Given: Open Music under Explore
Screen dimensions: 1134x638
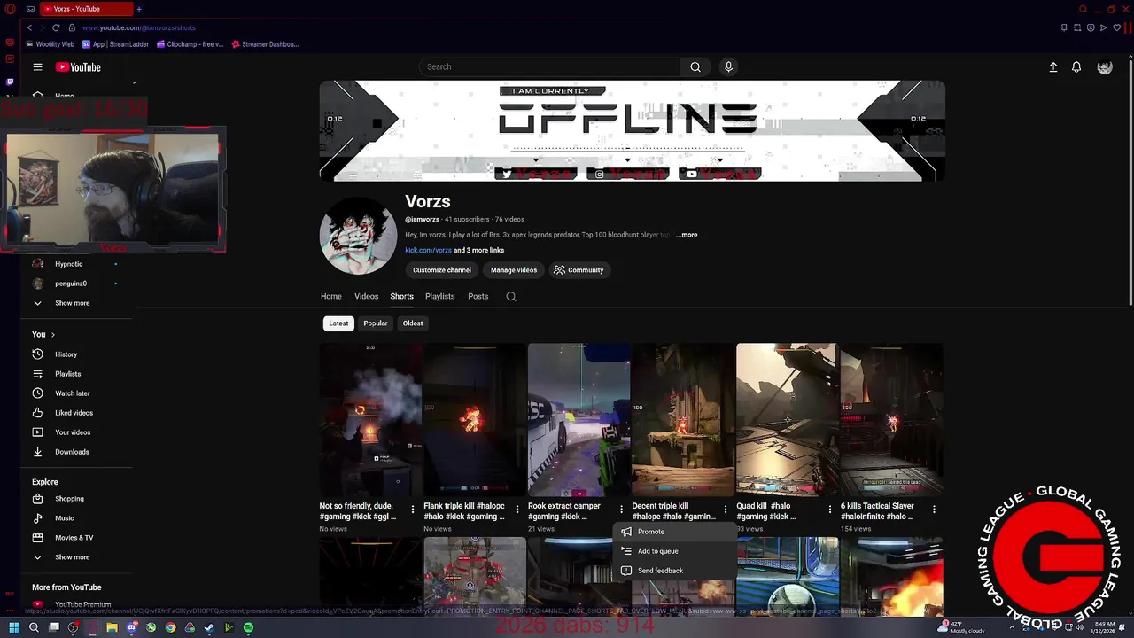Looking at the screenshot, I should click(x=64, y=518).
